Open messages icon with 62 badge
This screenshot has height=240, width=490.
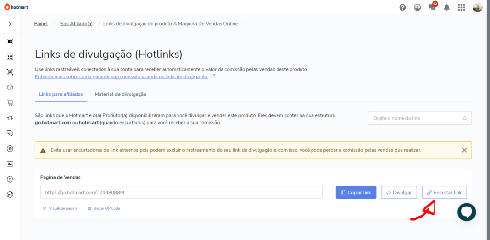433,7
